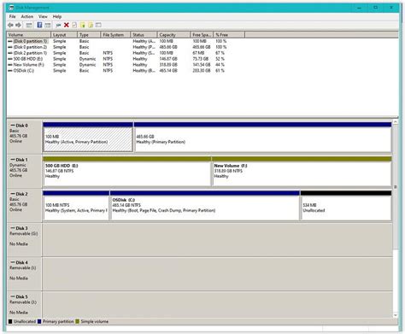Click the black Unallocated legend swatch

point(10,321)
